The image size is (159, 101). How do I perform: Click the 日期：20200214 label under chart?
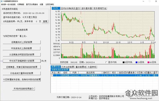87,62
